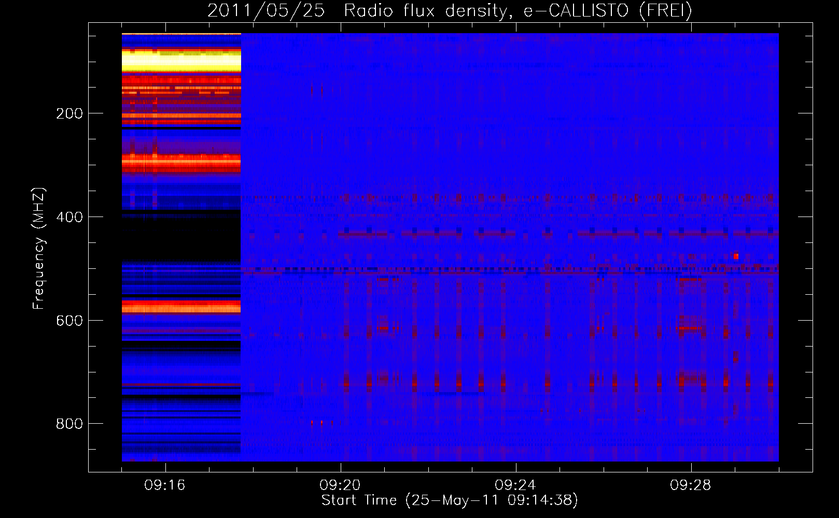Click the 09:24 time tick label
839x518 pixels.
515,485
